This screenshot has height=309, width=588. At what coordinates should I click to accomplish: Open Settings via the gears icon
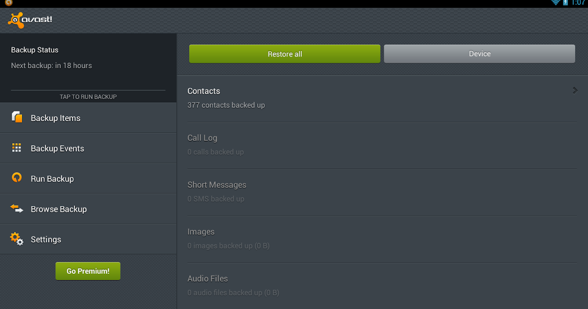16,239
